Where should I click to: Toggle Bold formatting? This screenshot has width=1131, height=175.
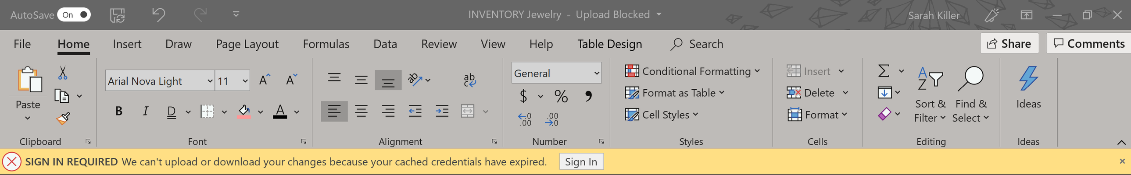[x=118, y=111]
